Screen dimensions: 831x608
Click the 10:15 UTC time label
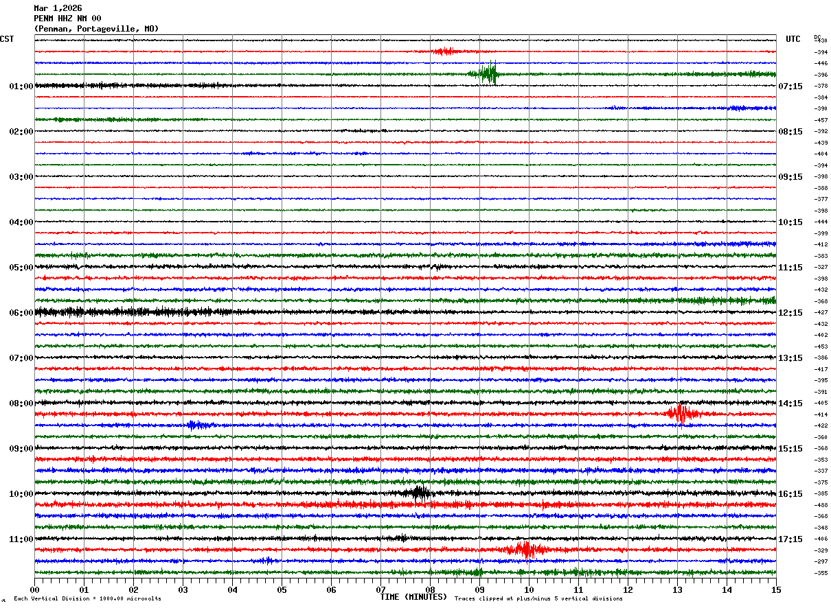(790, 222)
